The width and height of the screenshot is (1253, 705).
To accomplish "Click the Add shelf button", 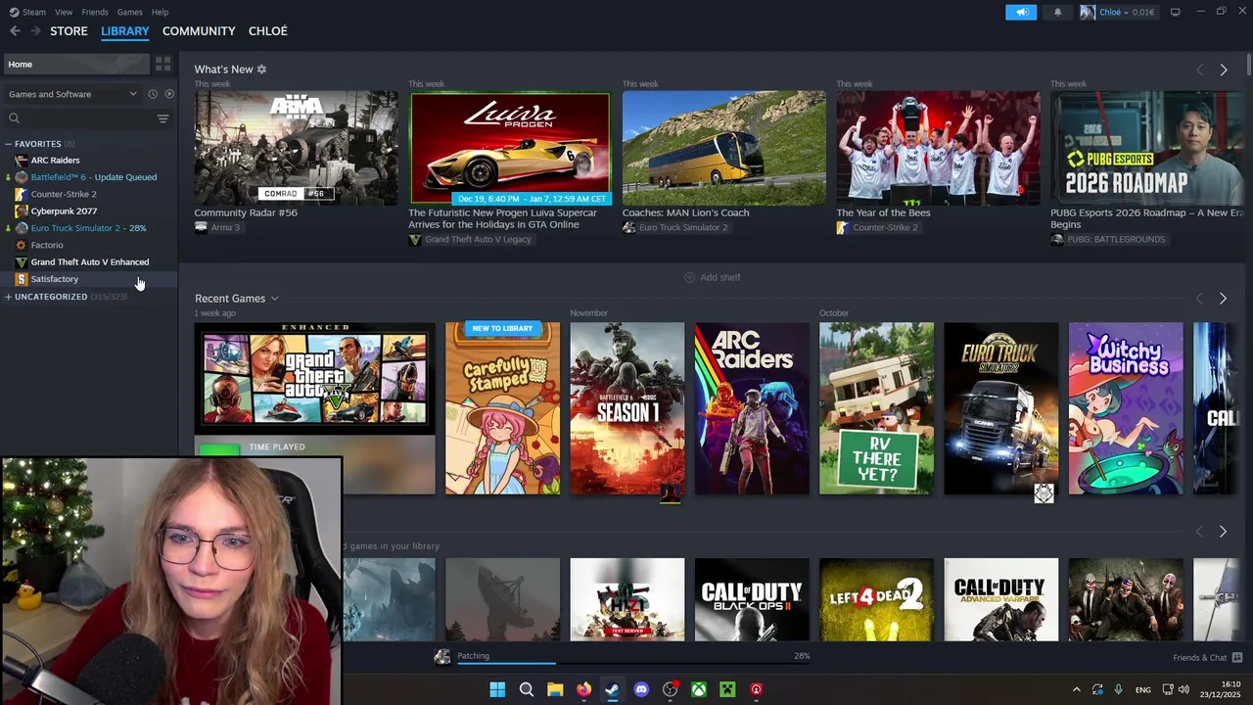I will [712, 278].
